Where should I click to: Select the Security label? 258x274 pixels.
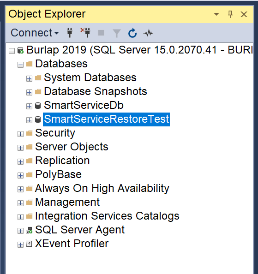(x=55, y=133)
